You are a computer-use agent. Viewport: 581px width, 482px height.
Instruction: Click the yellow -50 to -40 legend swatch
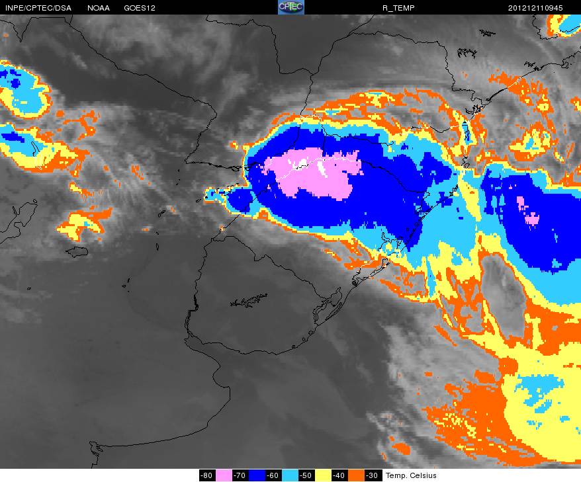coord(323,475)
